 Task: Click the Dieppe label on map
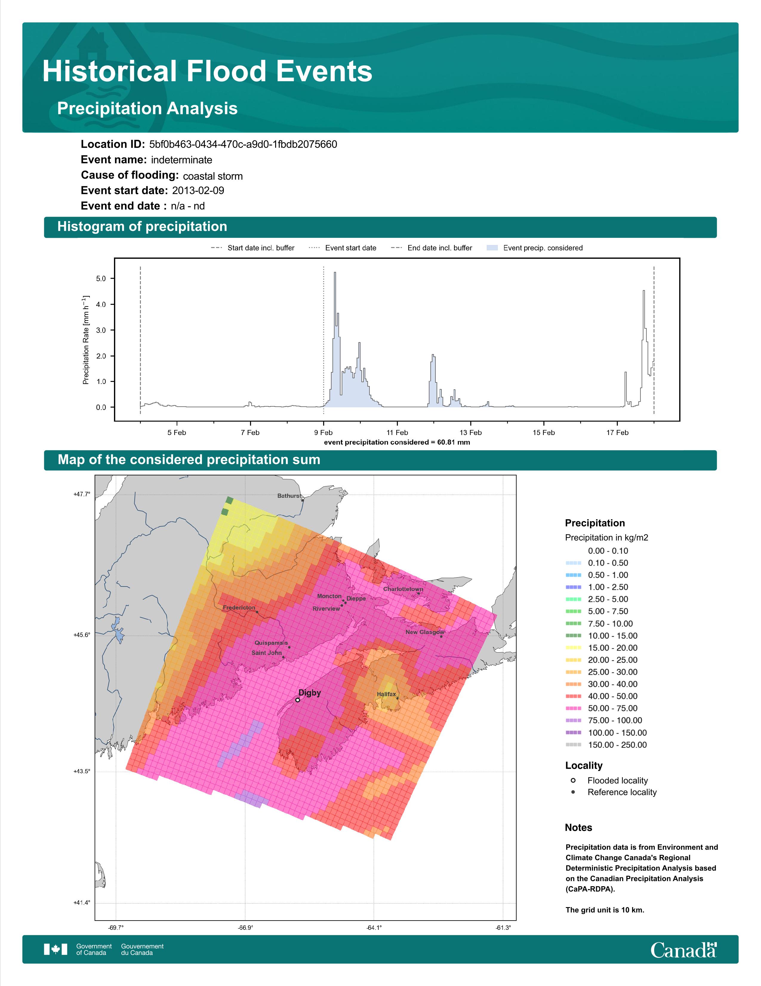pyautogui.click(x=356, y=598)
